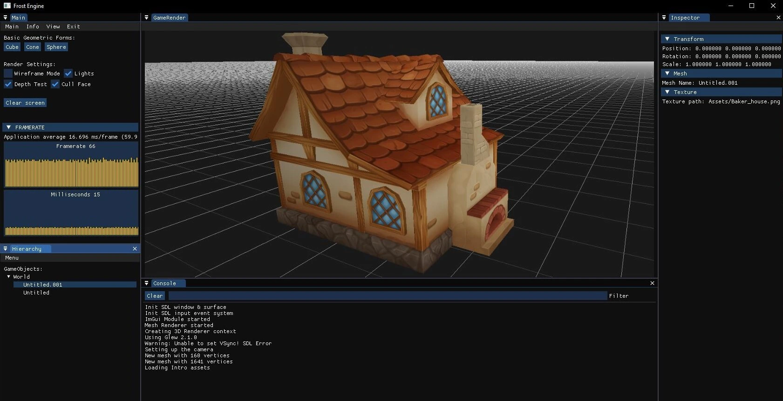Select the Main tab label
Image resolution: width=783 pixels, height=401 pixels.
point(19,18)
